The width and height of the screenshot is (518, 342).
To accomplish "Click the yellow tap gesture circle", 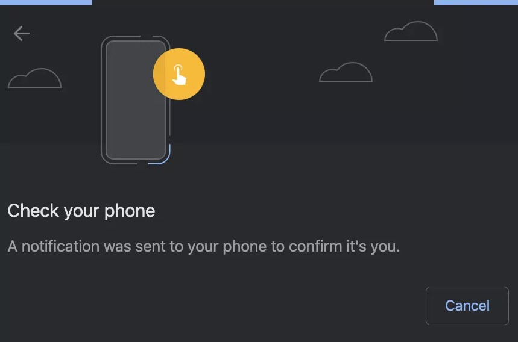I will point(179,74).
